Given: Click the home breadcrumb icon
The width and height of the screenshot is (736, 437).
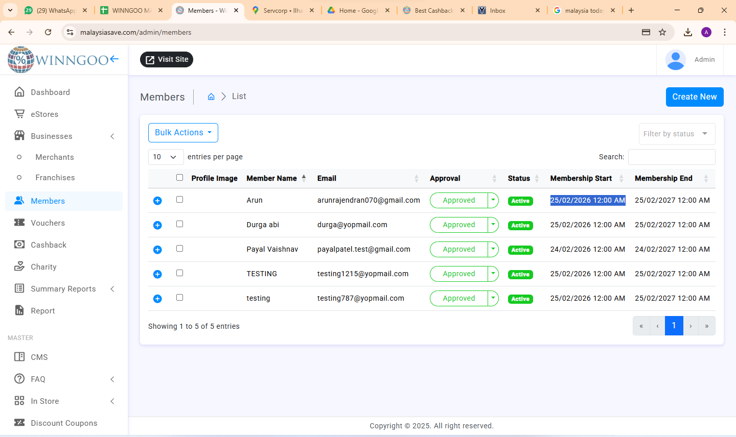Looking at the screenshot, I should 211,96.
